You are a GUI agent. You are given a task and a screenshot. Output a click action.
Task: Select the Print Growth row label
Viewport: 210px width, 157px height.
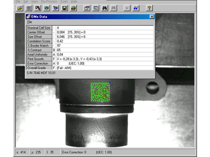39,59
